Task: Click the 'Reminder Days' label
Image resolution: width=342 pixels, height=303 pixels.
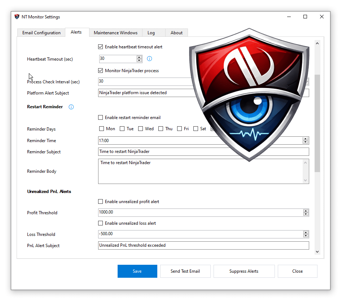Action: tap(41, 129)
